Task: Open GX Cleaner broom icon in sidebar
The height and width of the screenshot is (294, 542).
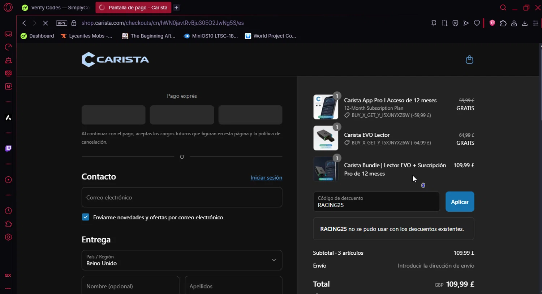Action: (8, 60)
